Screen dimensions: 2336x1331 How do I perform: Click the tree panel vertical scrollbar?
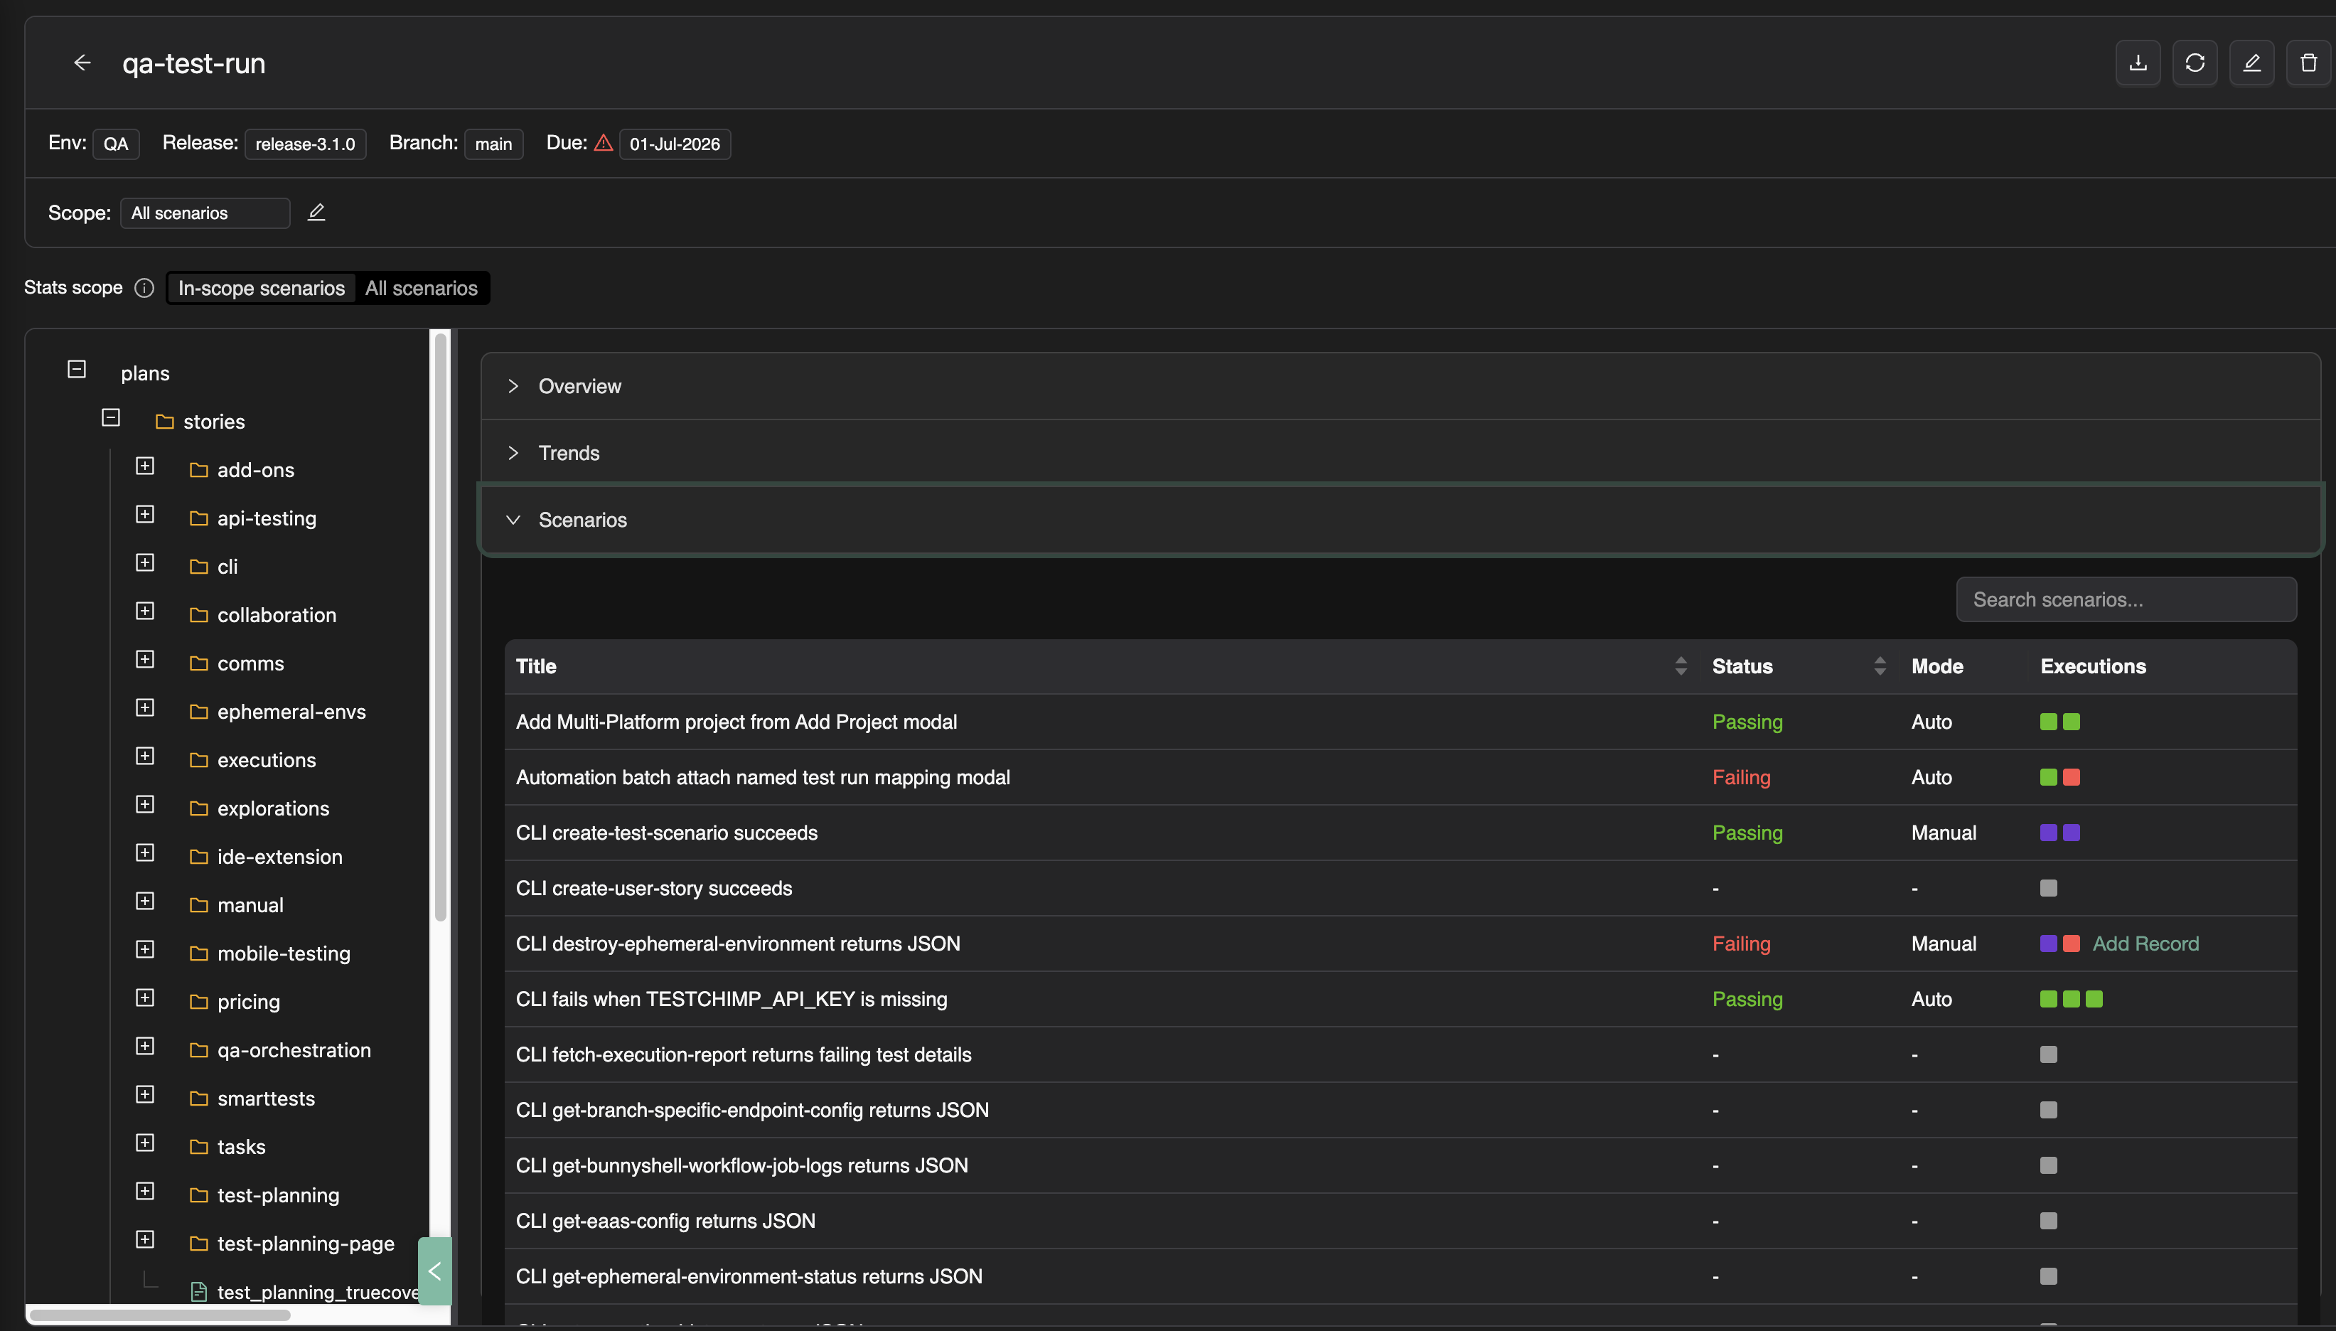[x=441, y=626]
